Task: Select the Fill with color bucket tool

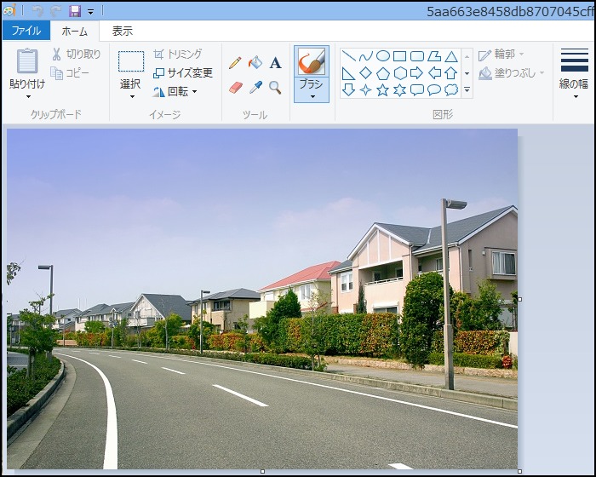Action: 255,62
